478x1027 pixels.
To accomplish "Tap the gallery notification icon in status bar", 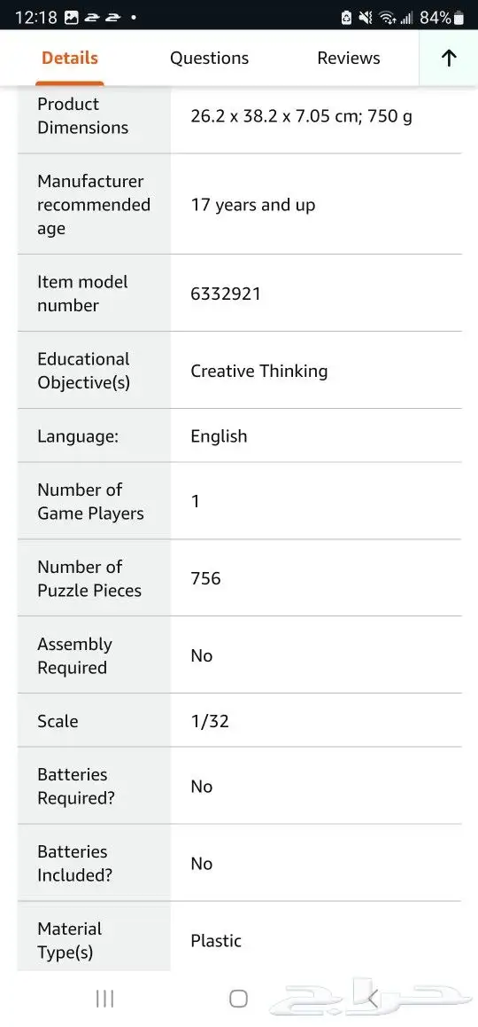I will 72,18.
